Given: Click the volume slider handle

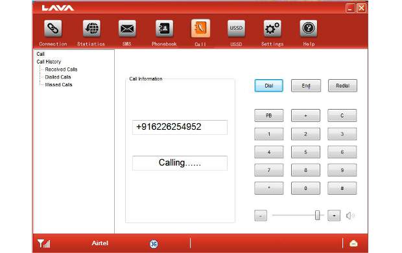Looking at the screenshot, I should 318,215.
